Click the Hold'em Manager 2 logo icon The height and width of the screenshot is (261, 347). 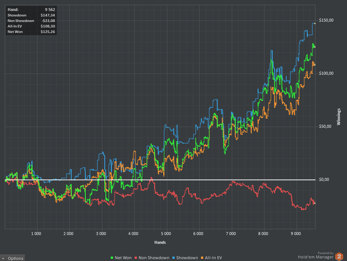[339, 257]
